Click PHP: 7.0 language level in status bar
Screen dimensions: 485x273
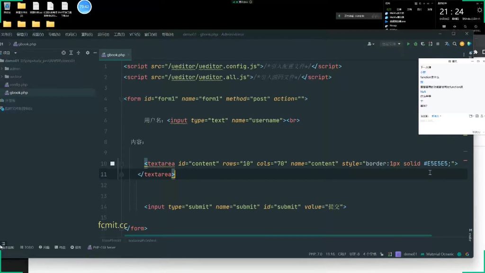point(315,254)
